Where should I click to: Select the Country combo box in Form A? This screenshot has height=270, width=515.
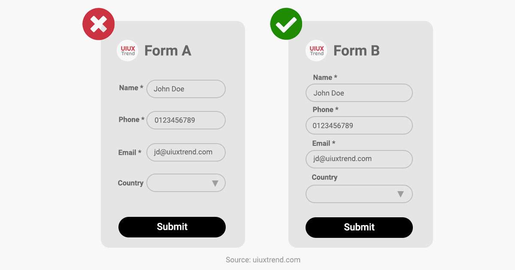[x=186, y=183]
